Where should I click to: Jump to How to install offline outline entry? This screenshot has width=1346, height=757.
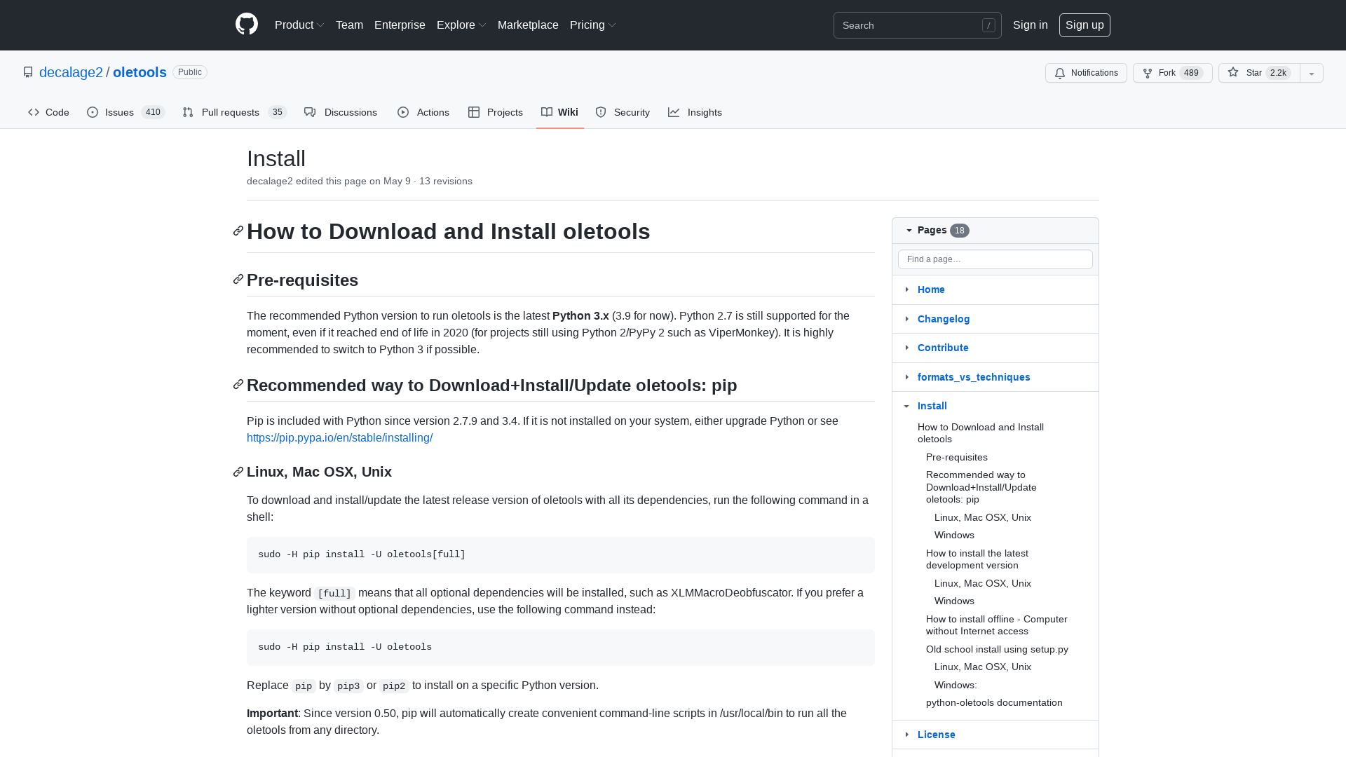click(996, 625)
